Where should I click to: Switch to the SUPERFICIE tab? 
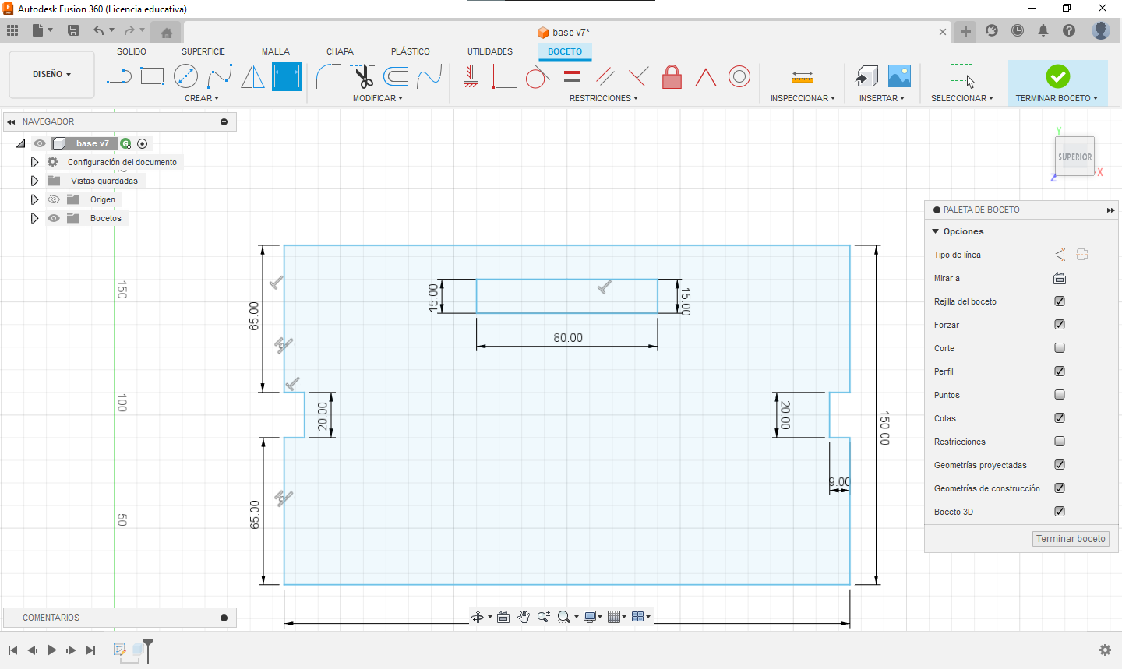pos(203,51)
